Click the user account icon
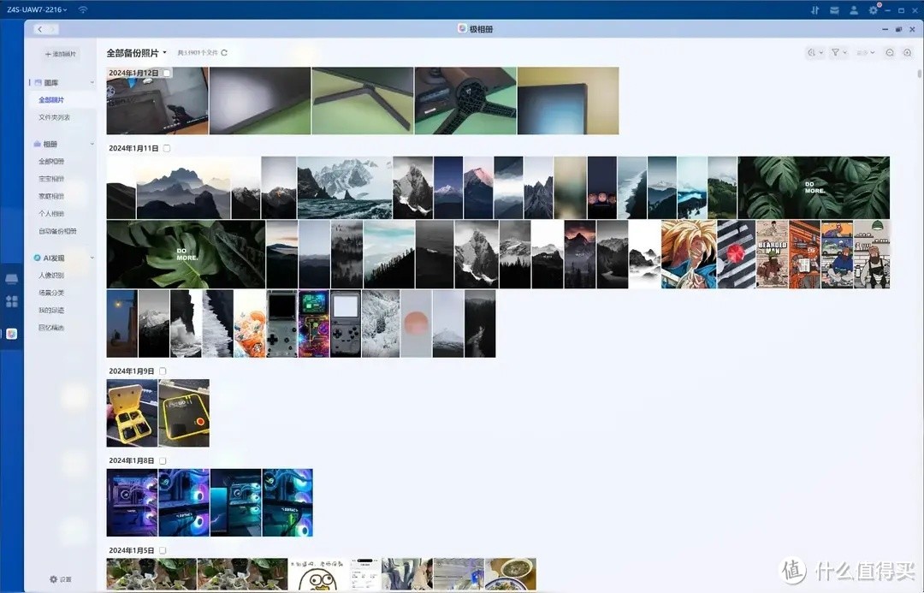The height and width of the screenshot is (593, 924). click(x=854, y=9)
